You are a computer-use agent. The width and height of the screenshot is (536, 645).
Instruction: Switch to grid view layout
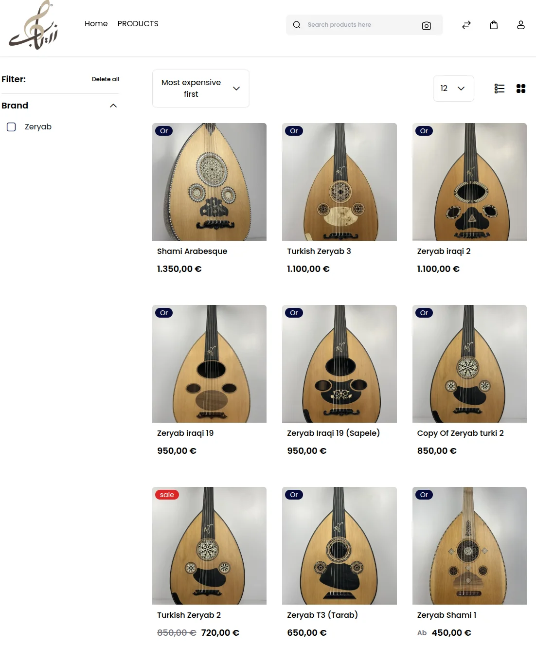pyautogui.click(x=521, y=89)
